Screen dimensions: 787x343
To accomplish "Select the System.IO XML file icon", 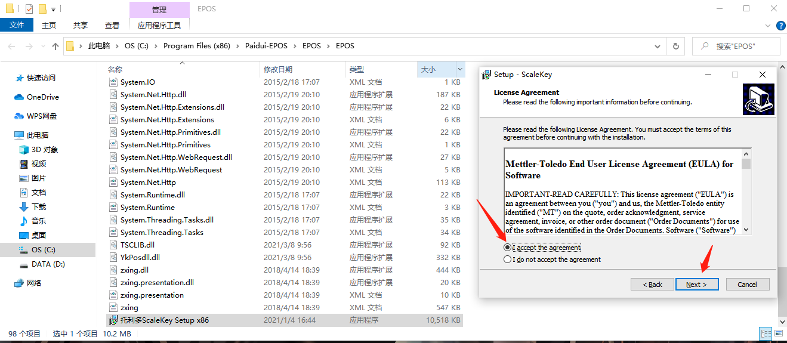I will [x=114, y=82].
